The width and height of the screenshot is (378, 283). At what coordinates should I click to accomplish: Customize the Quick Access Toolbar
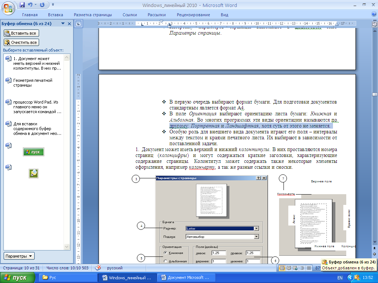(x=53, y=5)
